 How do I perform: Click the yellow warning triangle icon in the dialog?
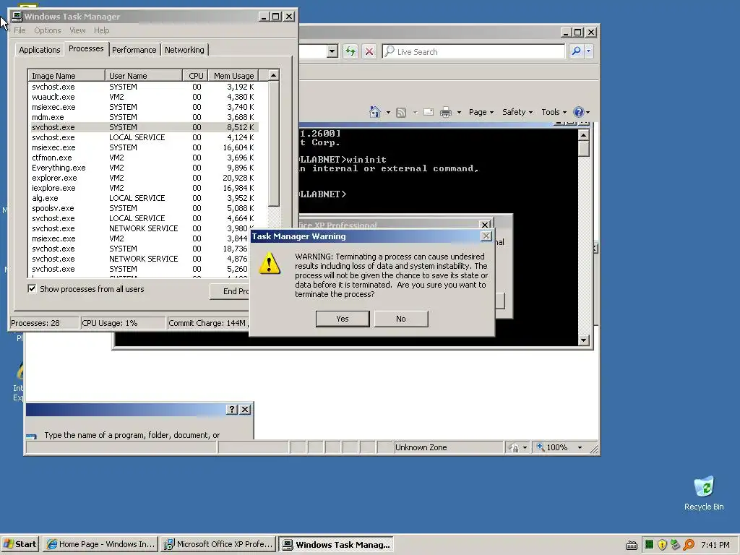(x=270, y=263)
